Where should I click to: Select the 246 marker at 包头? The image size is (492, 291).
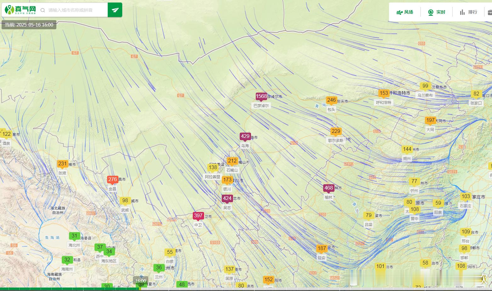[331, 100]
